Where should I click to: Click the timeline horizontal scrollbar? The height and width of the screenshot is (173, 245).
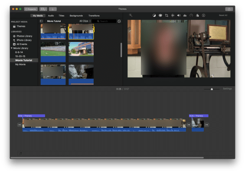(x=107, y=158)
